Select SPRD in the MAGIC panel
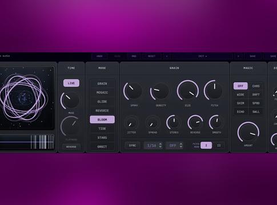The width and height of the screenshot is (277, 205). coord(256,103)
